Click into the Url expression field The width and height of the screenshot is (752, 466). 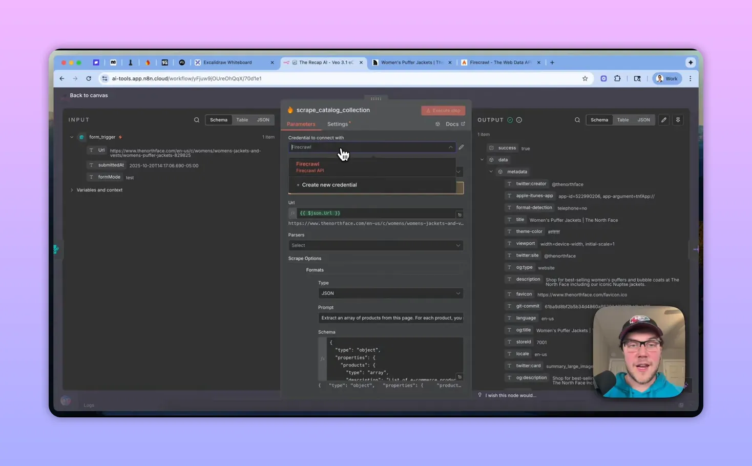click(376, 213)
